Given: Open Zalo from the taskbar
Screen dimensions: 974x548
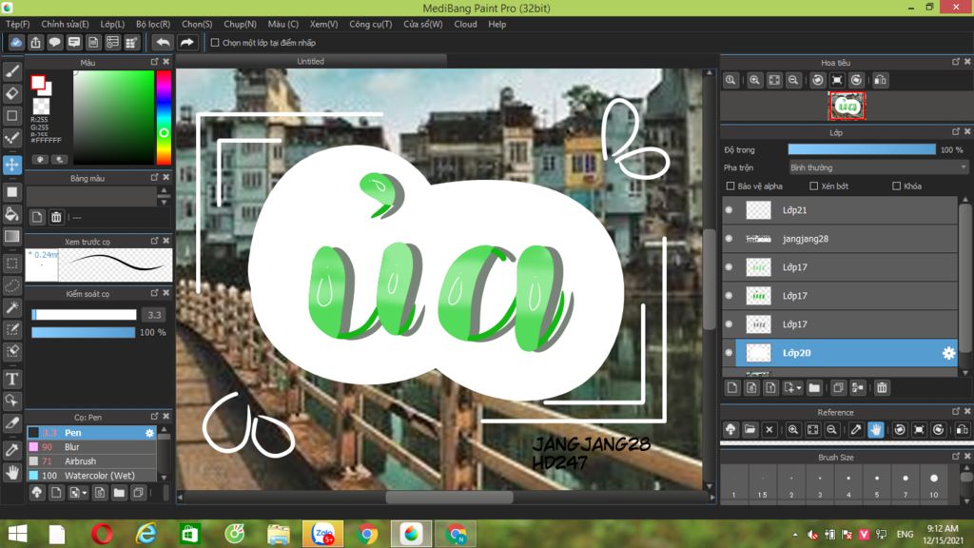Looking at the screenshot, I should 323,535.
